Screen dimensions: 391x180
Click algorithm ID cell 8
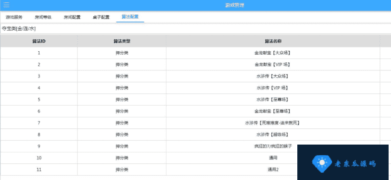(x=39, y=135)
